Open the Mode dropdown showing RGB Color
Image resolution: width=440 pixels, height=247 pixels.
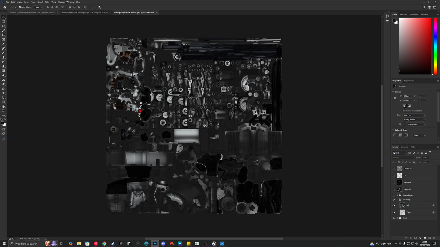pyautogui.click(x=414, y=115)
